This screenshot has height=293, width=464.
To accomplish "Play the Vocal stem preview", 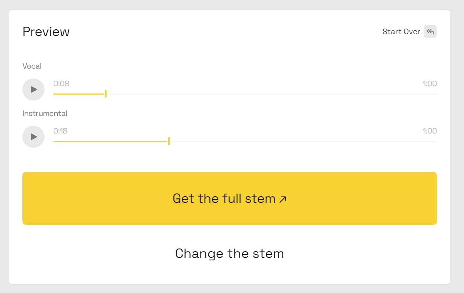I will pos(33,89).
